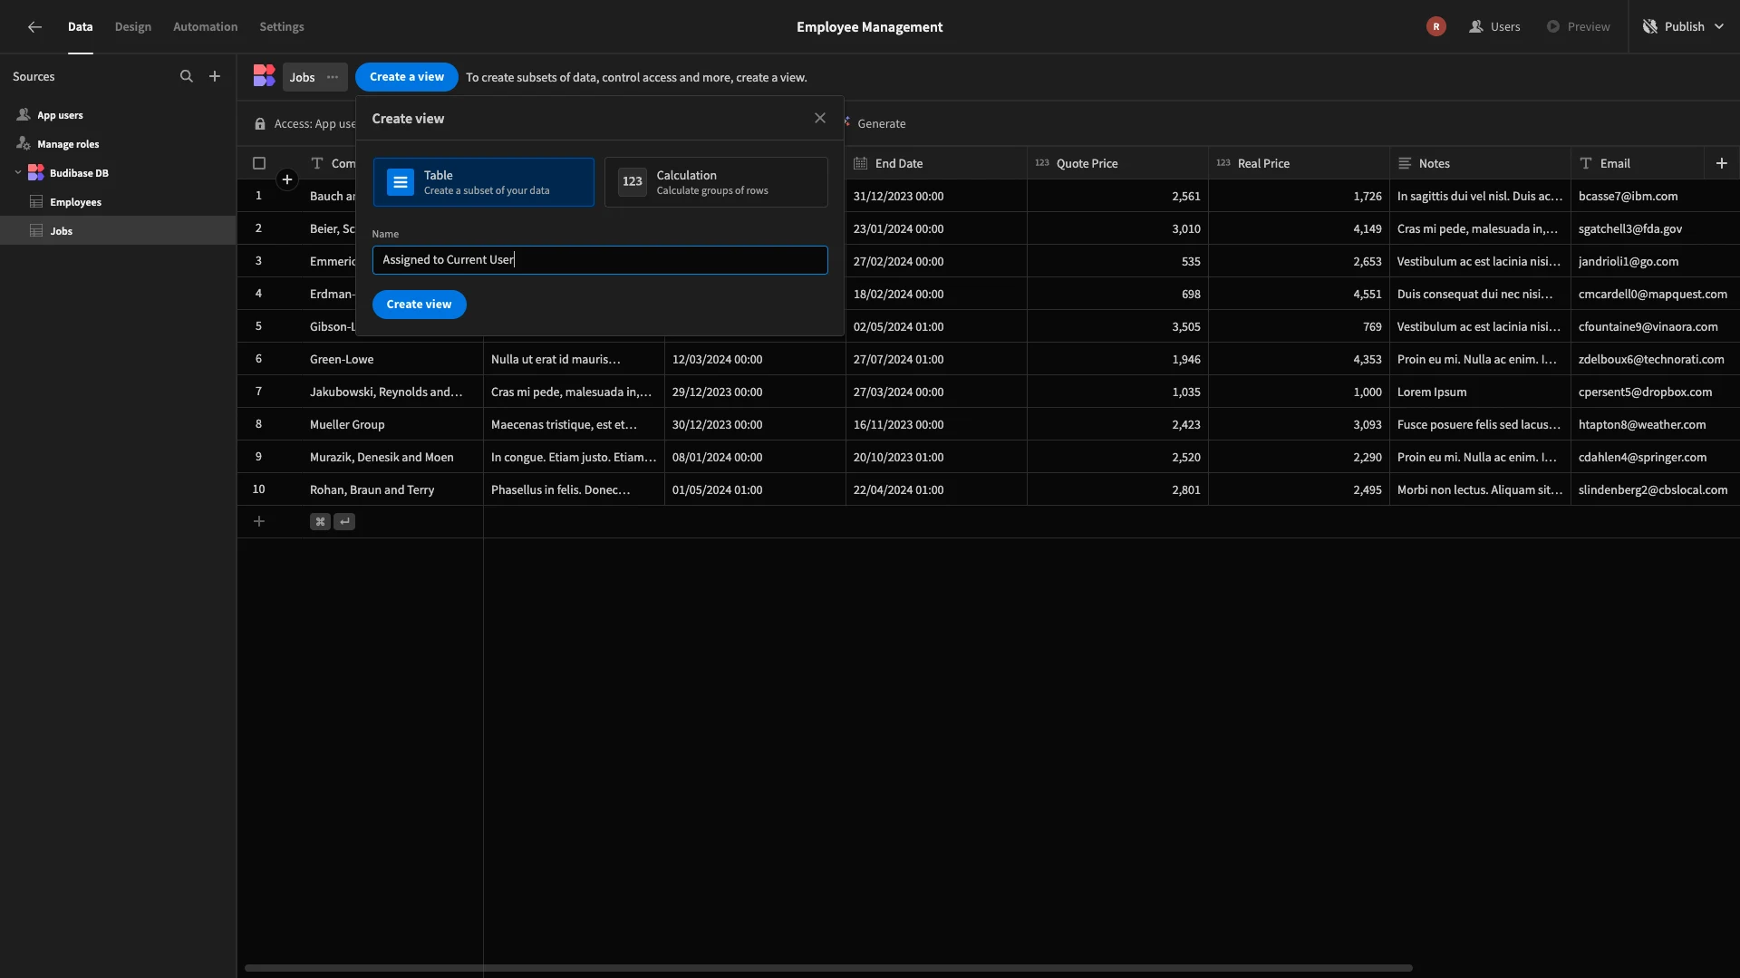Image resolution: width=1740 pixels, height=978 pixels.
Task: Click row number 9
Action: (x=258, y=457)
